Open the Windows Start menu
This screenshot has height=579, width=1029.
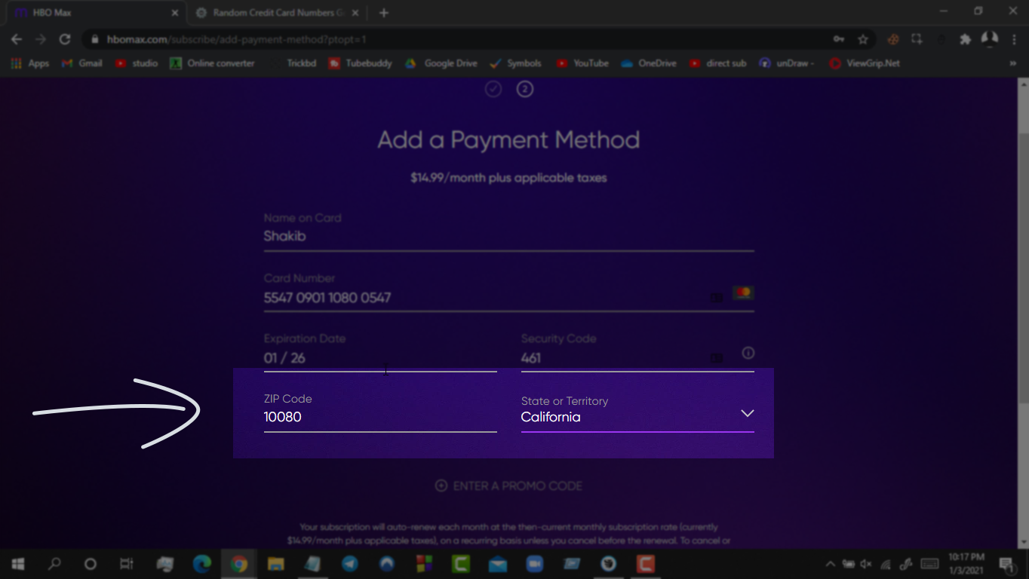tap(17, 564)
